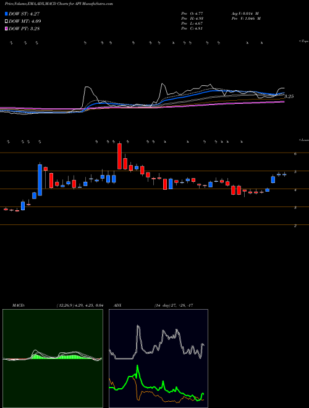This screenshot has width=309, height=408.
Task: Click the 3.25 EMA price label
Action: [x=289, y=96]
